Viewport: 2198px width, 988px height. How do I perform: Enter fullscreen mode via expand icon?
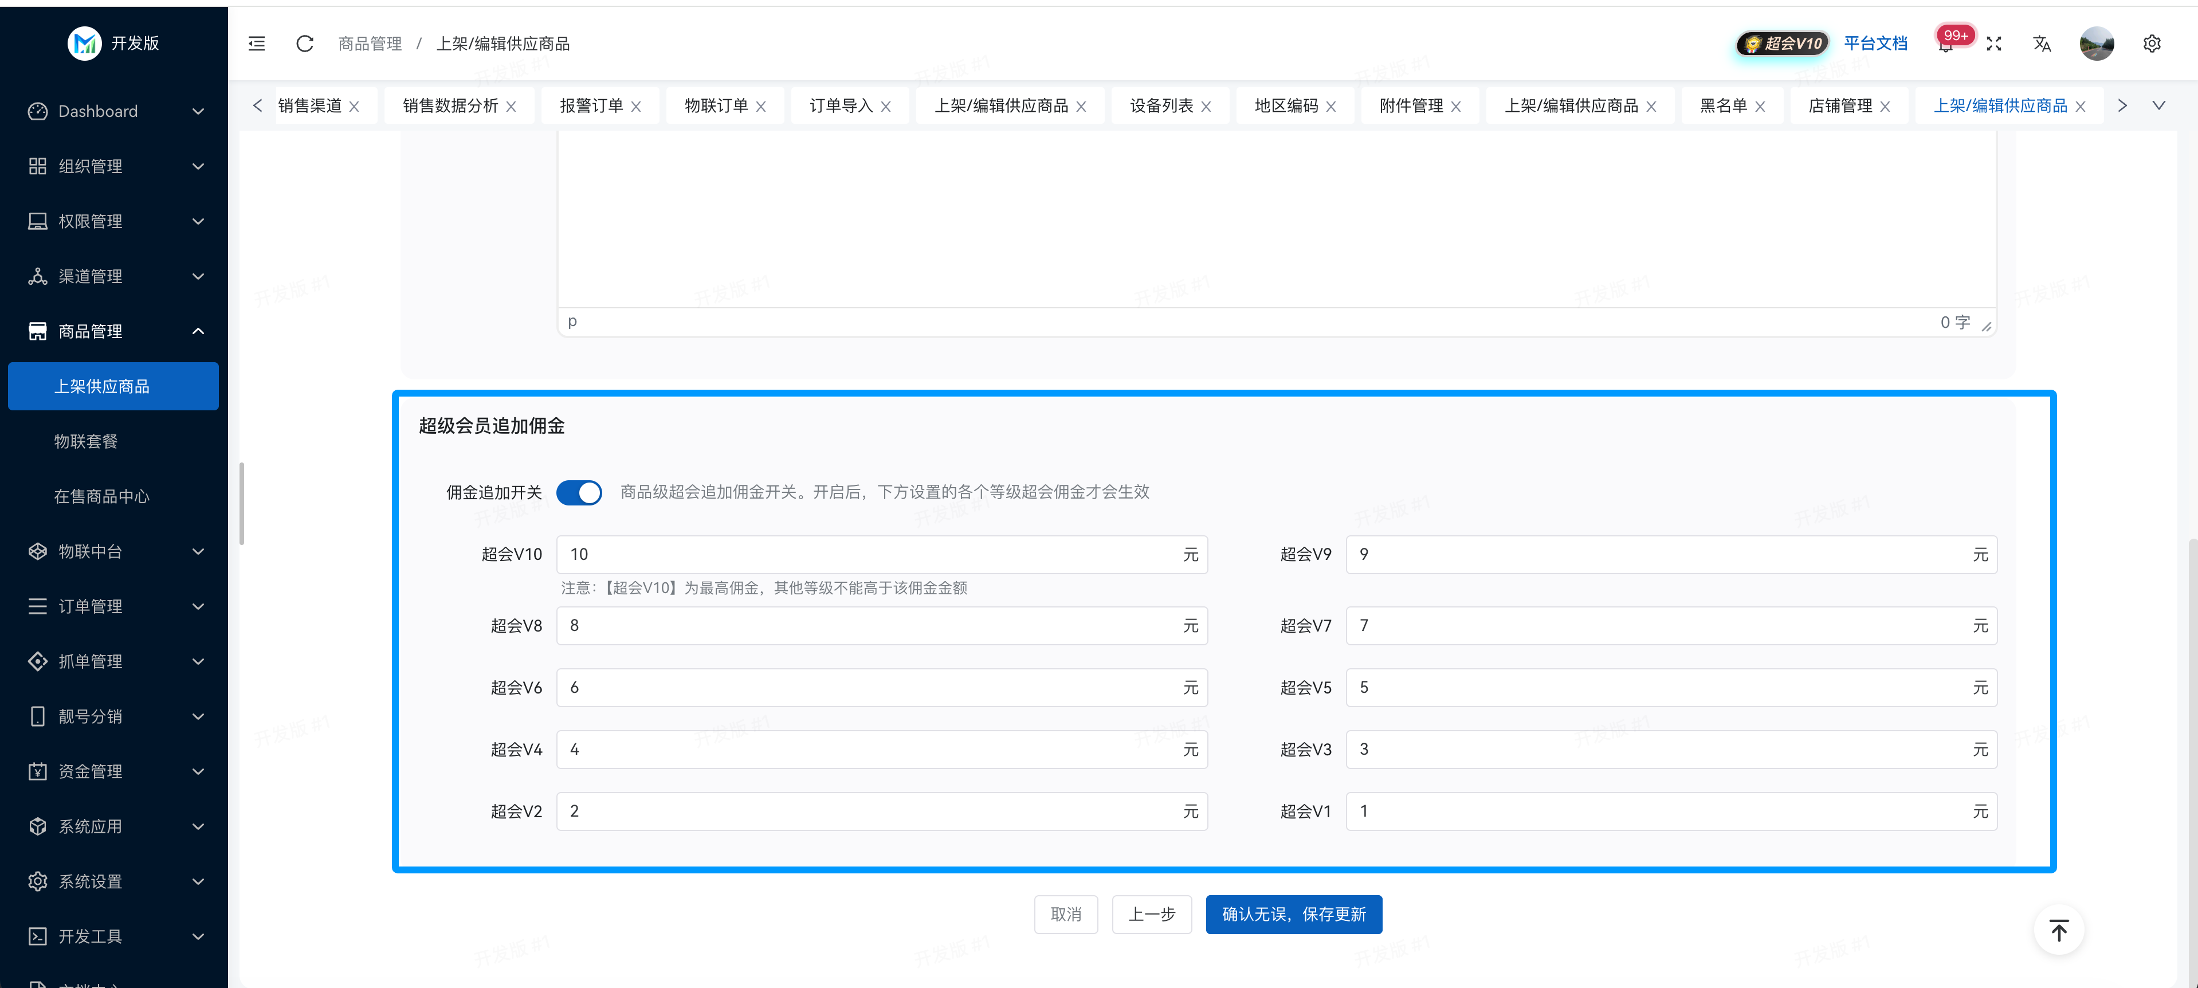point(1993,44)
